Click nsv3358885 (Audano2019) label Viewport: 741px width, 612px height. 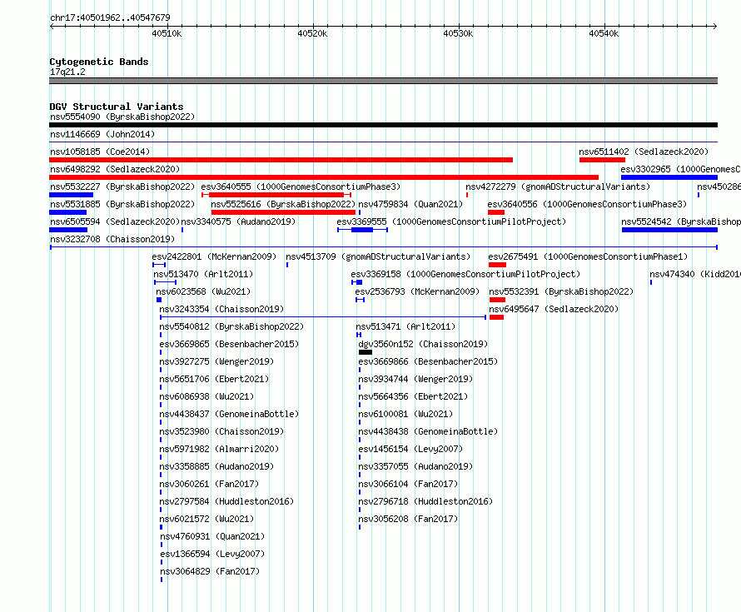tap(216, 466)
